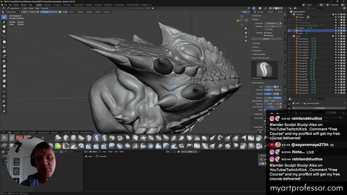Uncheck Preserve Volume checkbox

click(x=265, y=33)
